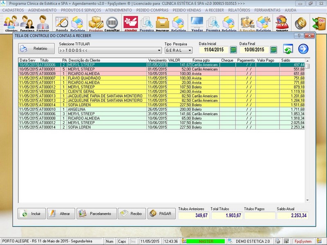Click the FpqSystem status bar label

(303, 241)
